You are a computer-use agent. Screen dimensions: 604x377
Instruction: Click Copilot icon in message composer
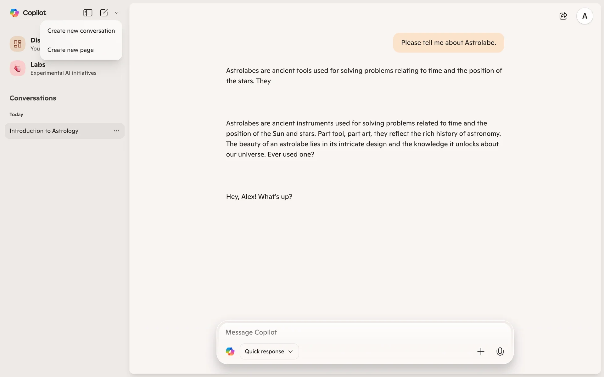point(230,351)
